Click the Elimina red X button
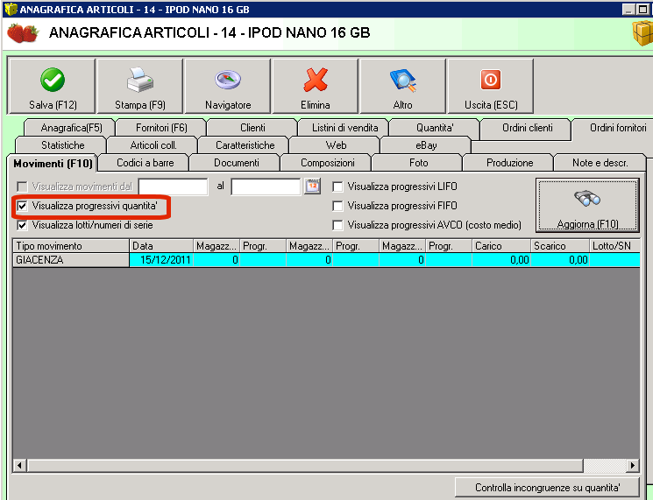 coord(316,86)
